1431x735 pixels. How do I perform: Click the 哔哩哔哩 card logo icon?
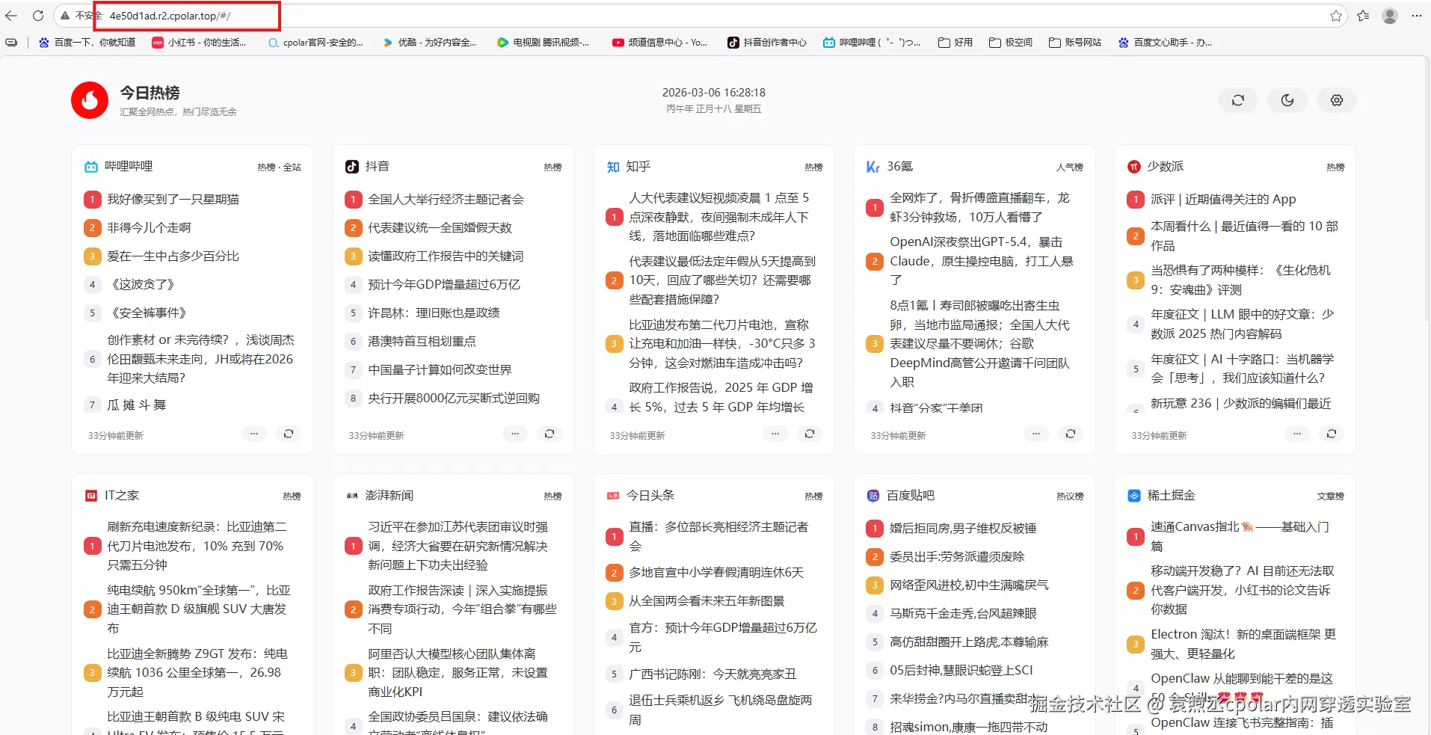[91, 167]
